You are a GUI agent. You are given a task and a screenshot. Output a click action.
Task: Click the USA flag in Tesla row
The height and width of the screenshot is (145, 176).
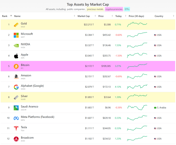pyautogui.click(x=155, y=129)
